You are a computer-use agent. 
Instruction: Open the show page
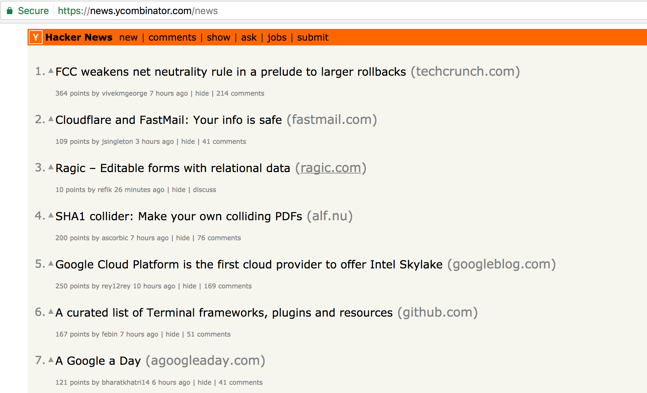218,37
